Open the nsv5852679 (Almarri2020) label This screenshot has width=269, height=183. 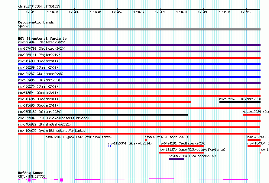[x=241, y=99]
